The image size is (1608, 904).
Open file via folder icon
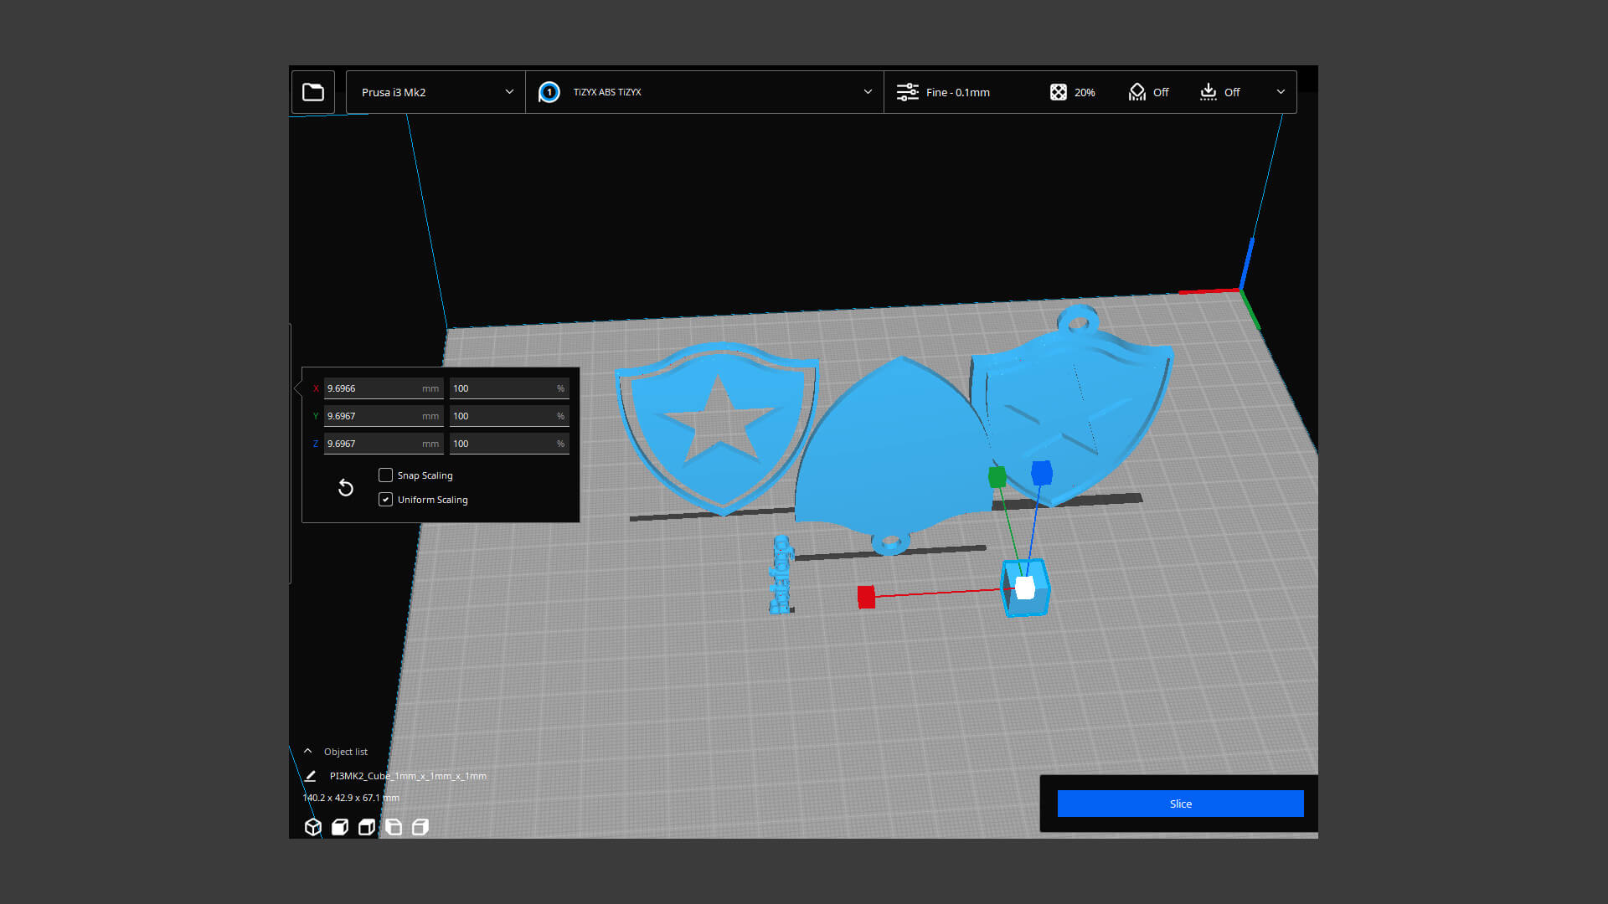click(x=313, y=92)
